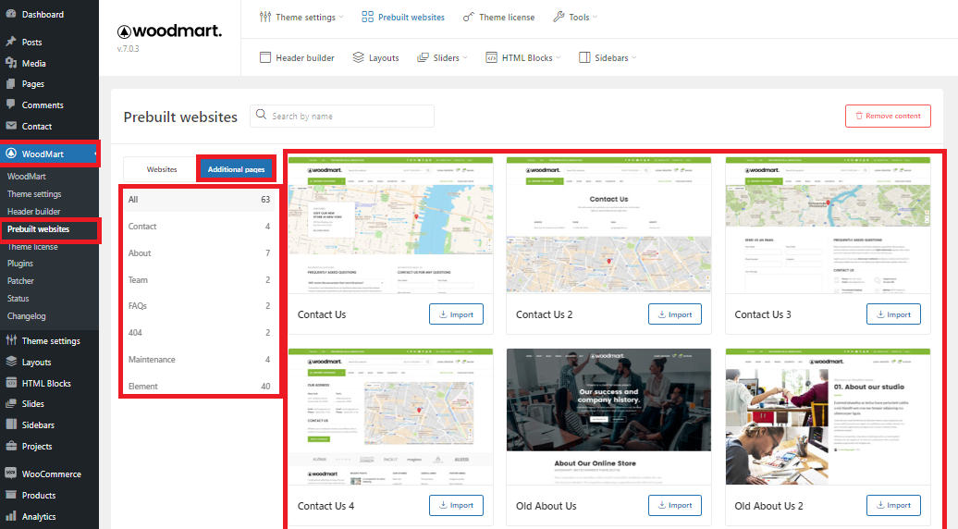Filter by the Contact category
The height and width of the screenshot is (529, 958).
[x=199, y=226]
